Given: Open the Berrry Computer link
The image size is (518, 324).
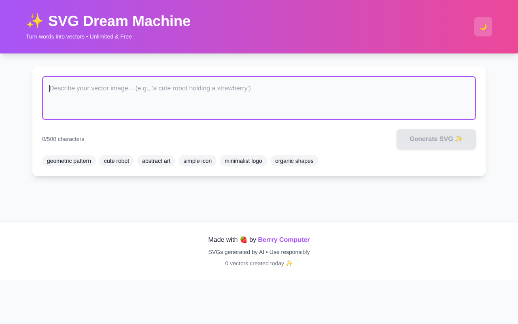Looking at the screenshot, I should pyautogui.click(x=284, y=239).
